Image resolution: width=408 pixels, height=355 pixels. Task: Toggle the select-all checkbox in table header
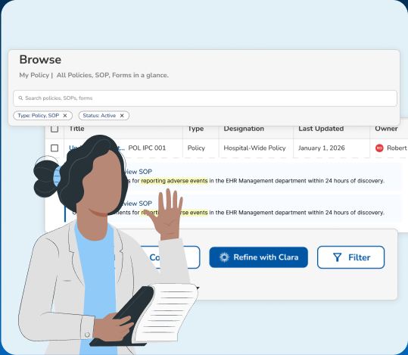[55, 129]
